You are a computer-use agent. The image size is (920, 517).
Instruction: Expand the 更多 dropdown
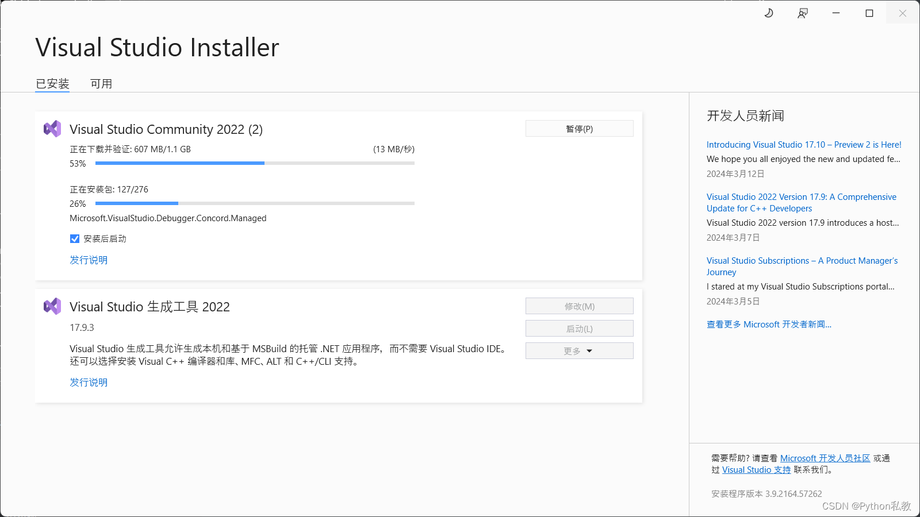point(580,351)
